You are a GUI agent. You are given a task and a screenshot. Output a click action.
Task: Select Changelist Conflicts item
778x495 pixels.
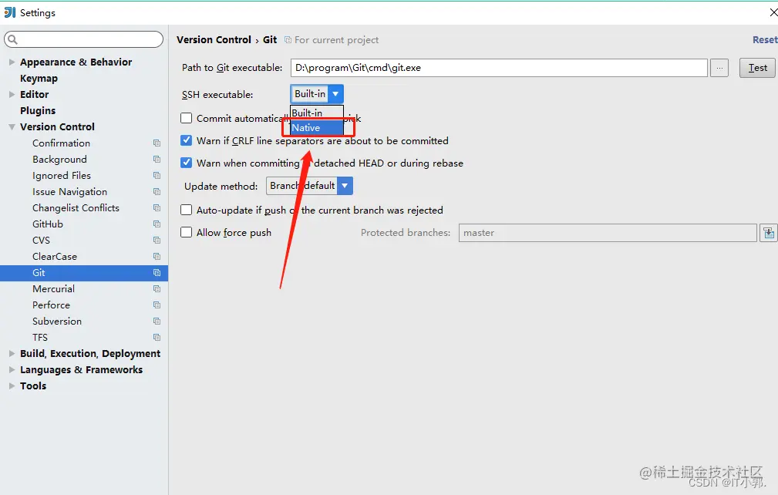pos(76,208)
